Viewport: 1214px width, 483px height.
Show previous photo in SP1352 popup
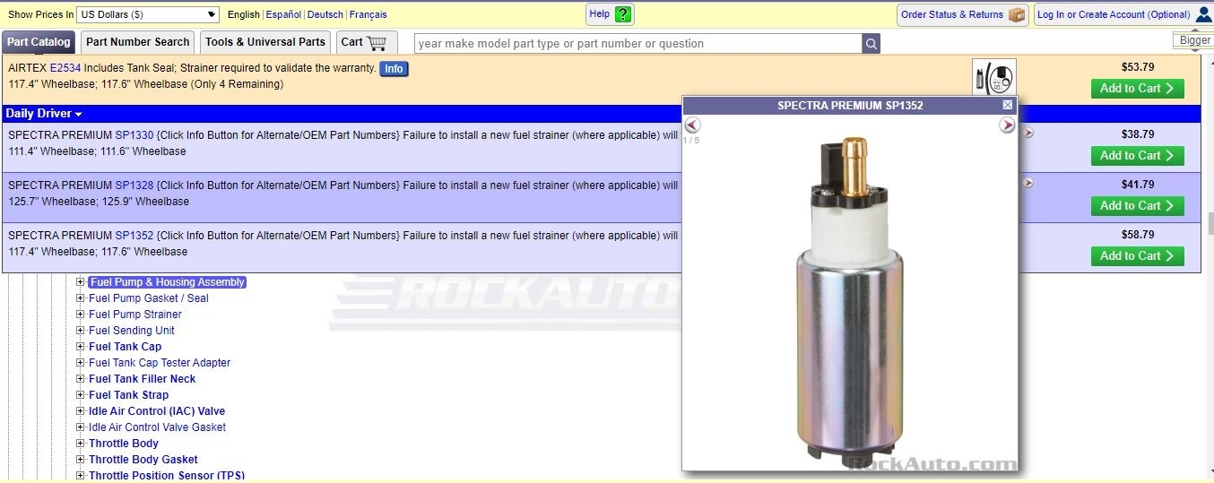click(692, 125)
